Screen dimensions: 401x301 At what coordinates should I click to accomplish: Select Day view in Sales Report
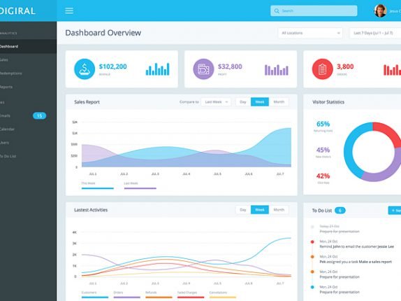coord(243,102)
